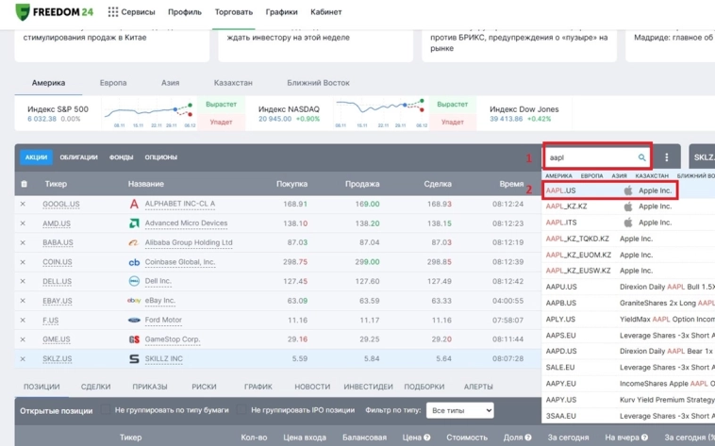Screen dimensions: 715x446
Task: Toggle Не группировать по типу бумаги checkbox
Action: pyautogui.click(x=106, y=409)
